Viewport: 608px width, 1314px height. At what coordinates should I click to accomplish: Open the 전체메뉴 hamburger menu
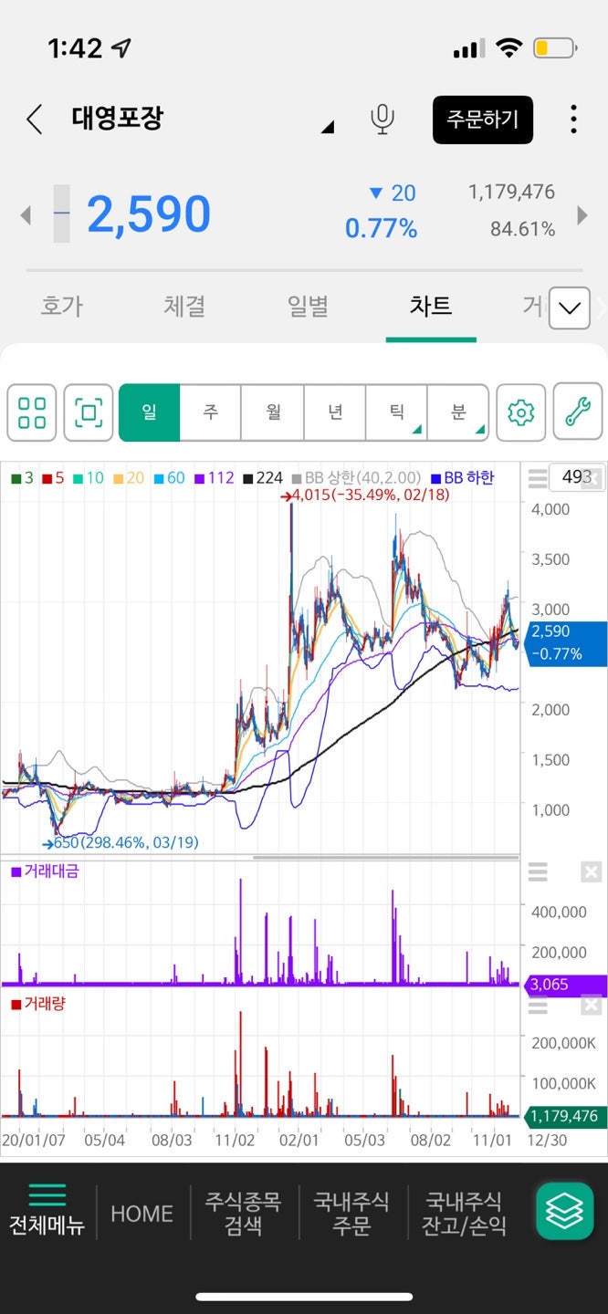pos(47,1209)
